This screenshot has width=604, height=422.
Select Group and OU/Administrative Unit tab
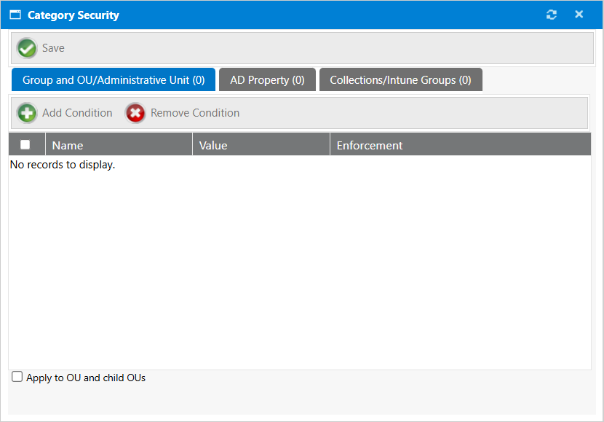pos(114,80)
